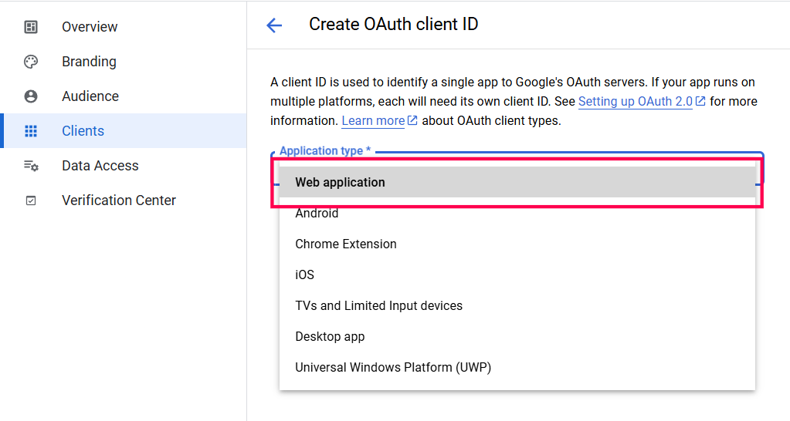Pick Chrome Extension option
Image resolution: width=790 pixels, height=421 pixels.
(346, 244)
